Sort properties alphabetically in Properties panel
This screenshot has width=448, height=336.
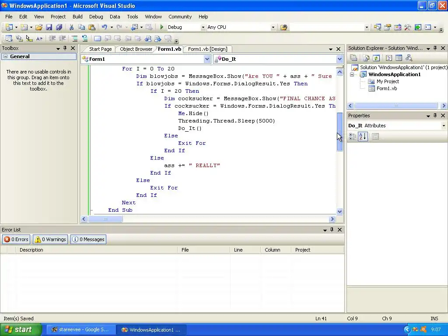click(363, 136)
